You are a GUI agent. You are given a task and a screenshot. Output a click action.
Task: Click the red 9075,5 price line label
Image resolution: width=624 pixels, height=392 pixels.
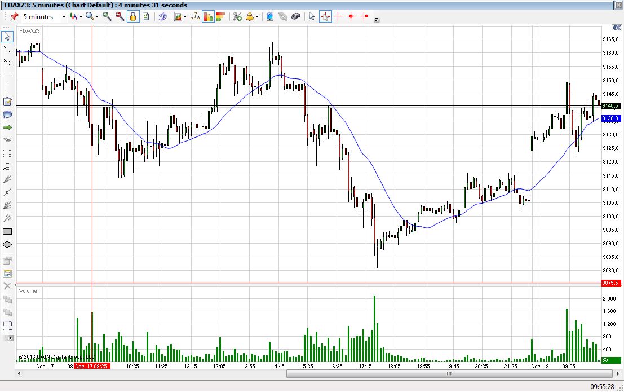pyautogui.click(x=611, y=283)
